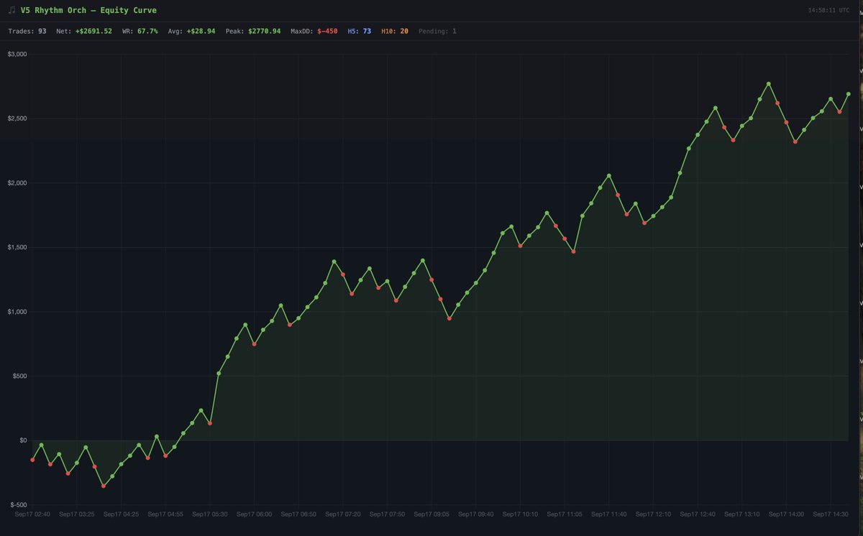Click the Sep17 11:05 x-axis label

click(565, 514)
